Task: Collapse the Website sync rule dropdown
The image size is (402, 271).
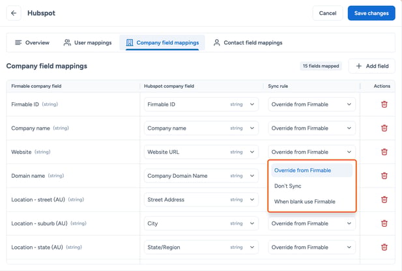Action: (311, 152)
